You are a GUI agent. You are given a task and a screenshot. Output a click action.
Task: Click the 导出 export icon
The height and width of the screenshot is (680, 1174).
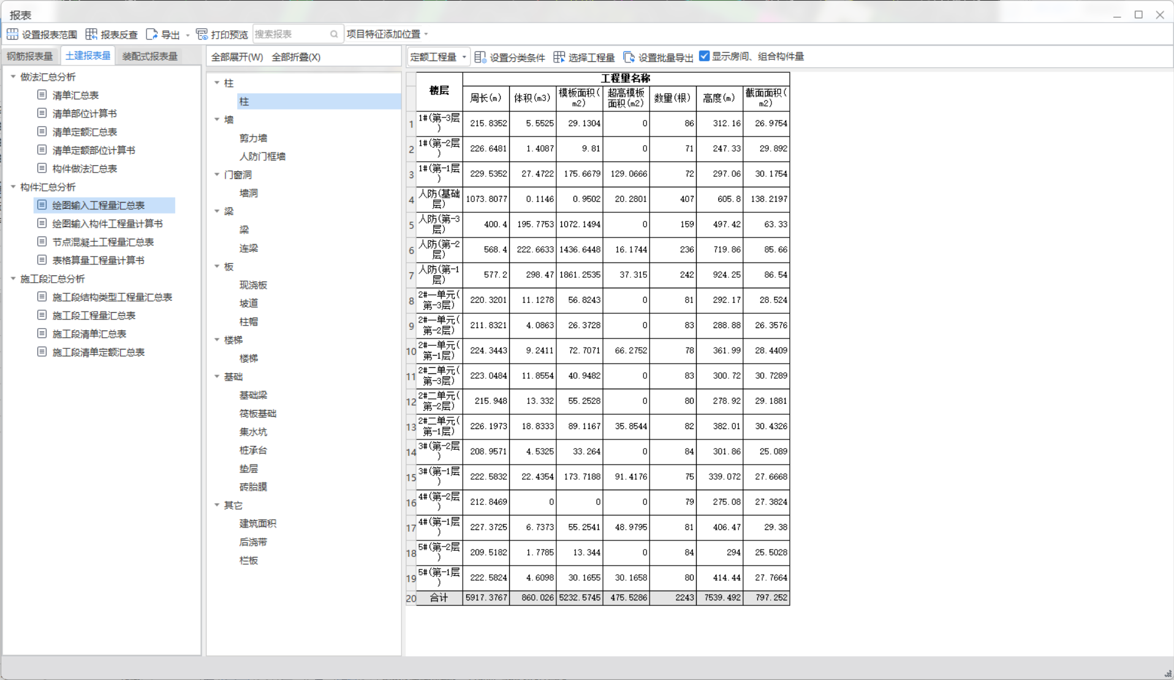(x=151, y=34)
